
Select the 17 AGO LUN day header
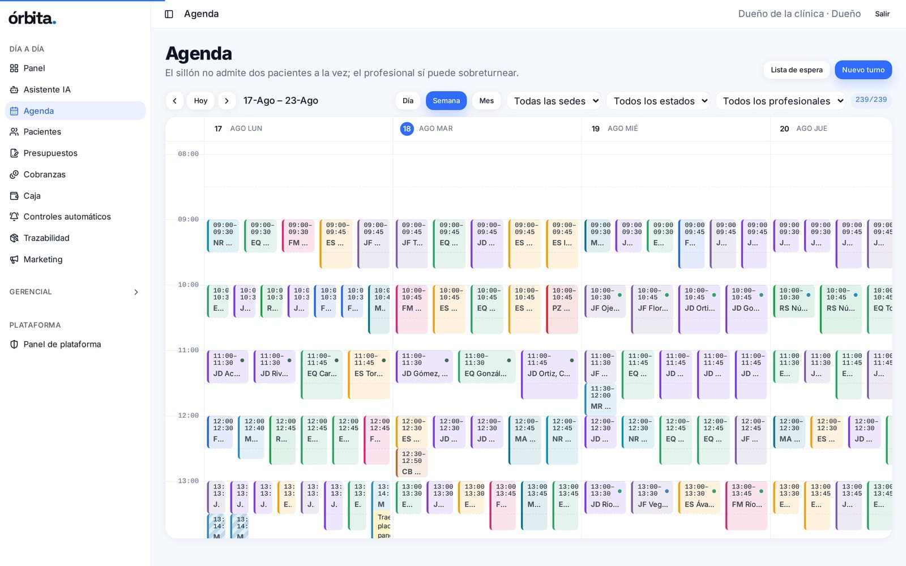(298, 129)
